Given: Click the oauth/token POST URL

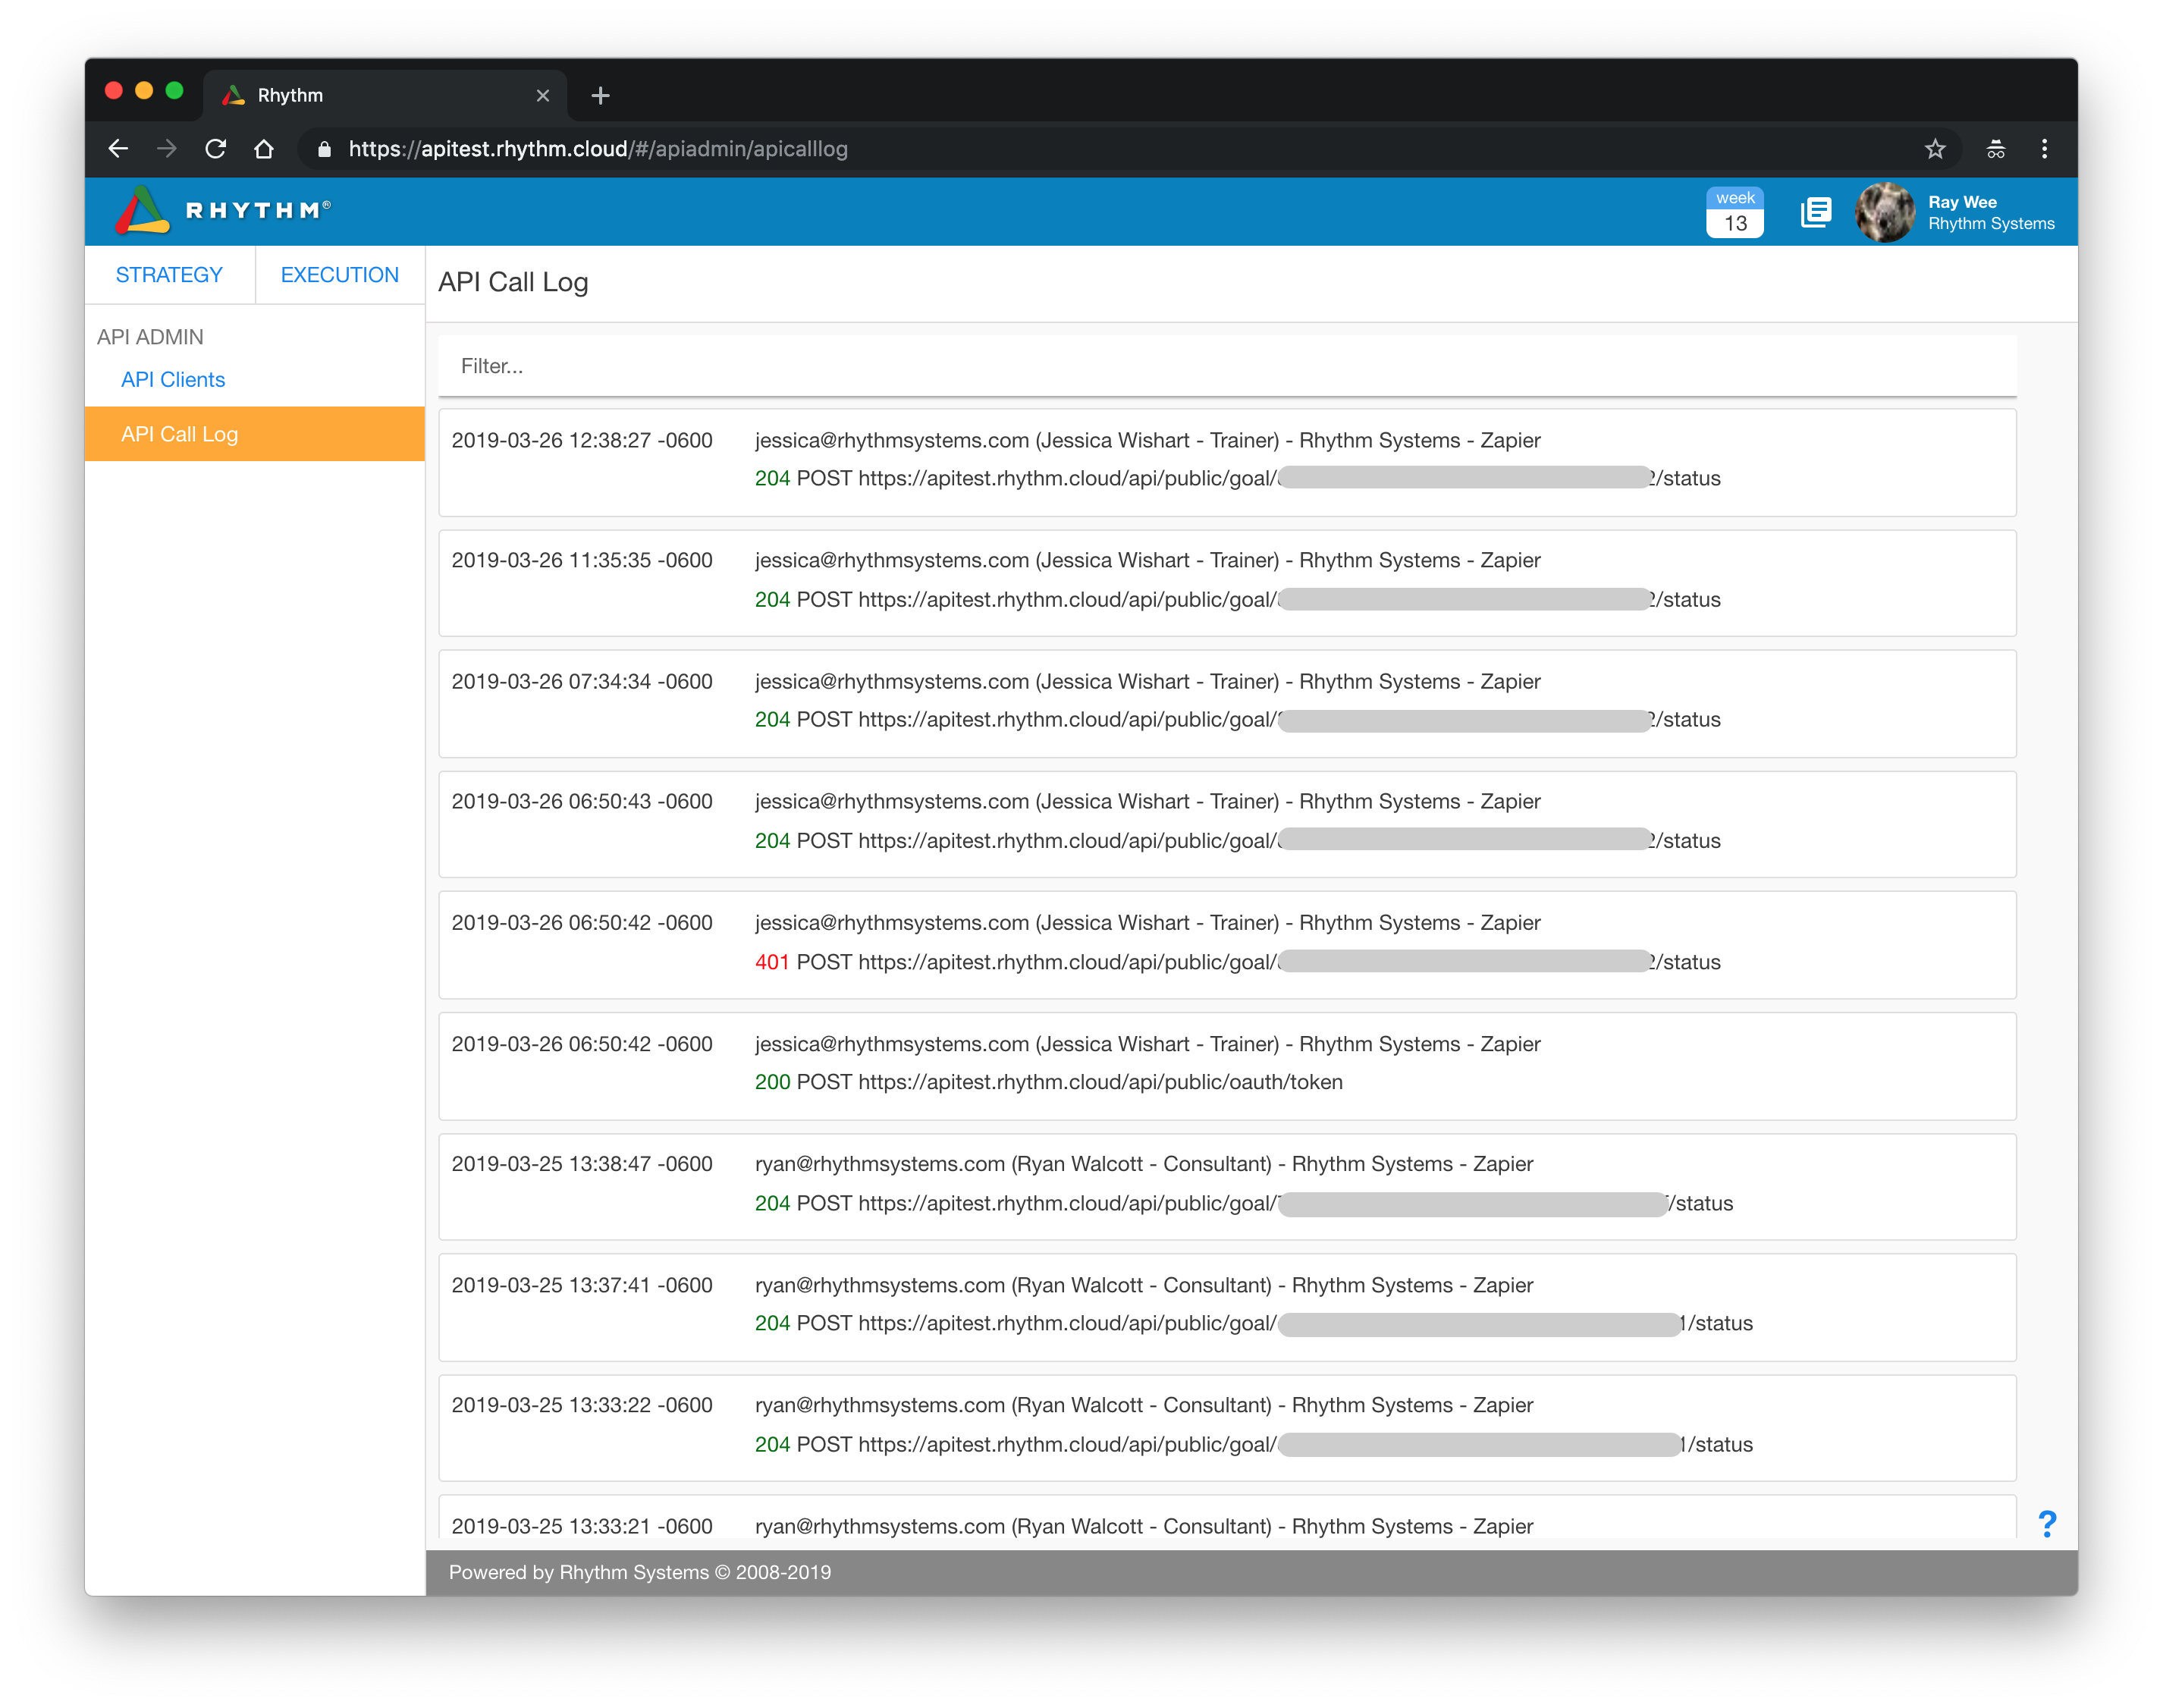Looking at the screenshot, I should (x=1100, y=1082).
